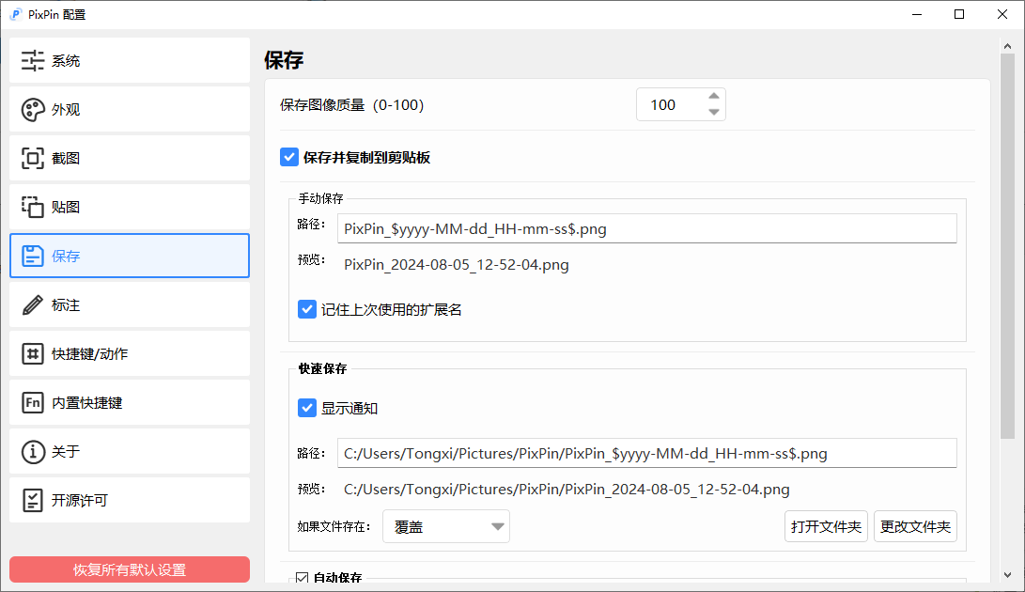Decrease image quality with down arrow
This screenshot has height=592, width=1025.
(714, 113)
